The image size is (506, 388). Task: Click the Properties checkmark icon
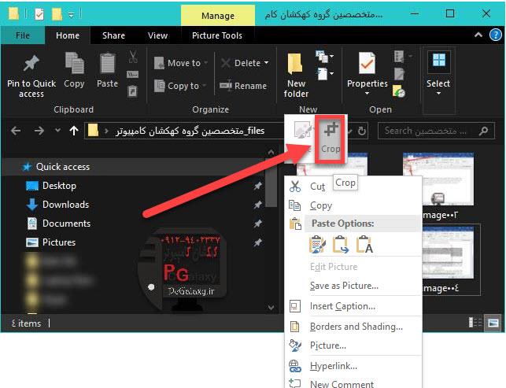coord(367,63)
